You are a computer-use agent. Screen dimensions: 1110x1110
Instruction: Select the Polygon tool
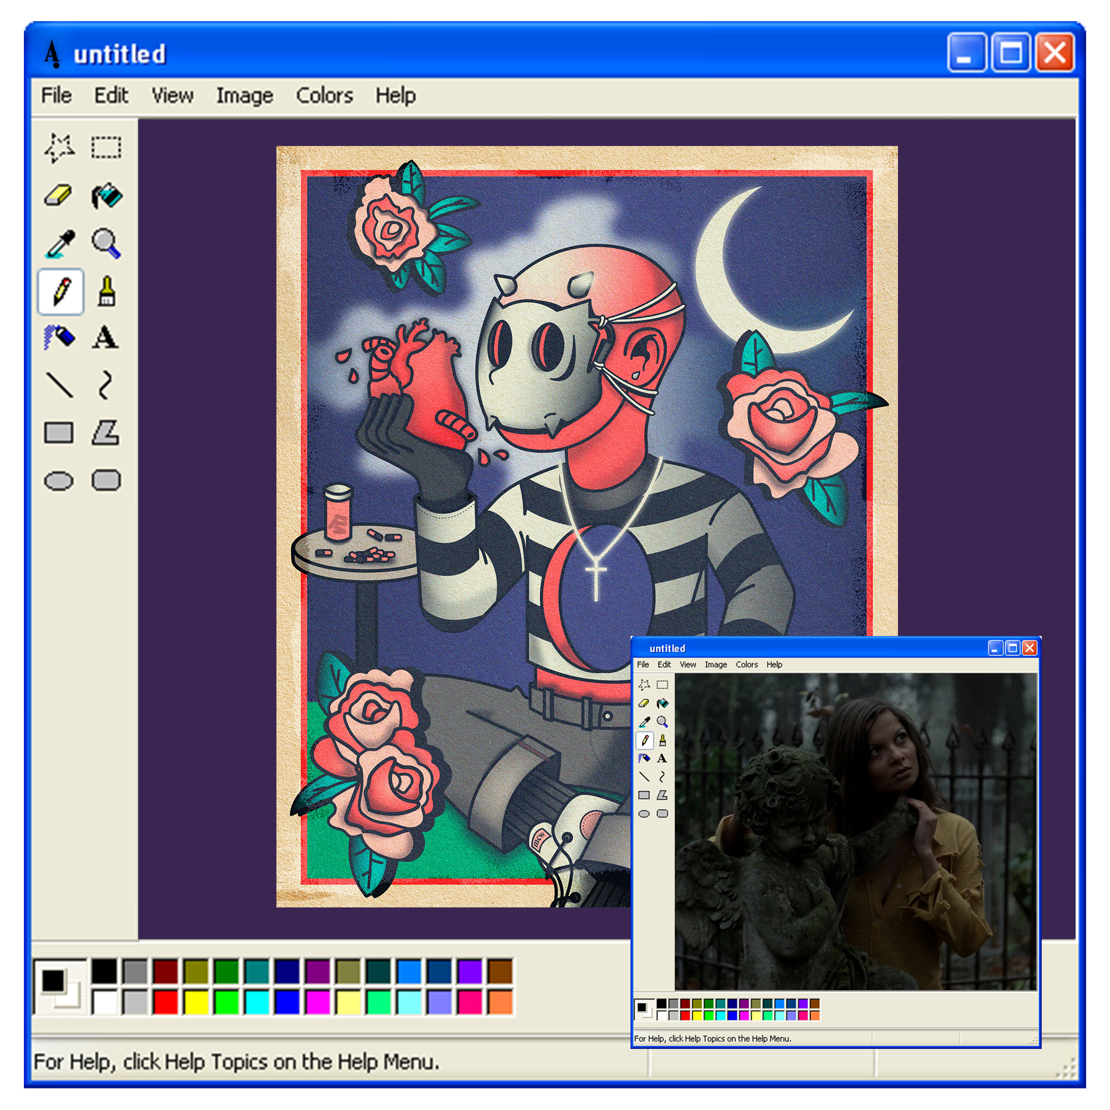coord(105,433)
